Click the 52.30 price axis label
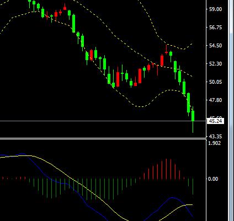Viewport: 234px width, 221px height. pos(215,64)
